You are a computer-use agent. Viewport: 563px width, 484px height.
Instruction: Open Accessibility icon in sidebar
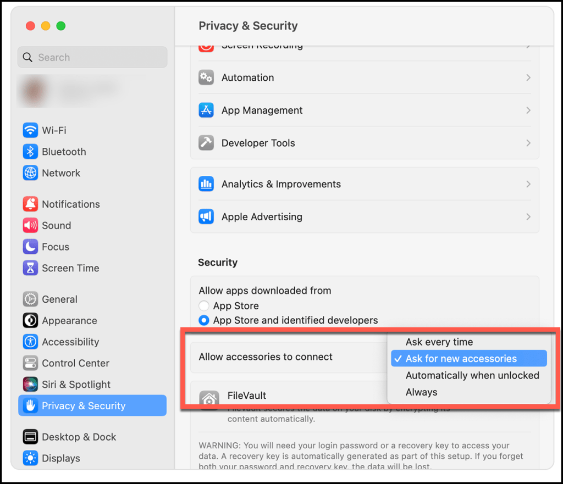30,342
